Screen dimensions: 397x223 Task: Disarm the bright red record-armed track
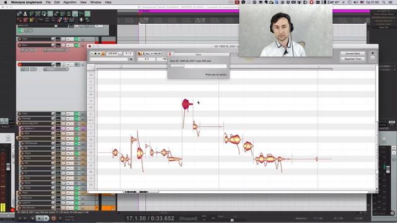(x=20, y=64)
